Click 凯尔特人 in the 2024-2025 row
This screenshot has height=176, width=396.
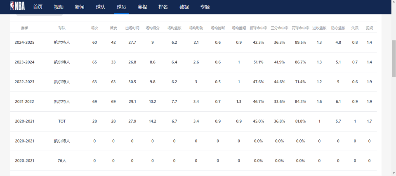[62, 42]
